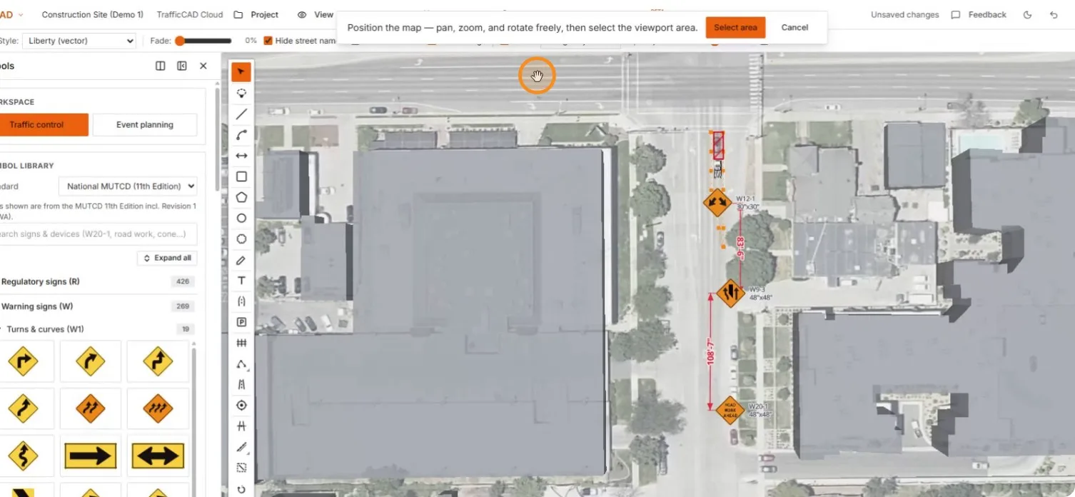Select the lasso selection tool
The height and width of the screenshot is (497, 1075).
pyautogui.click(x=241, y=93)
